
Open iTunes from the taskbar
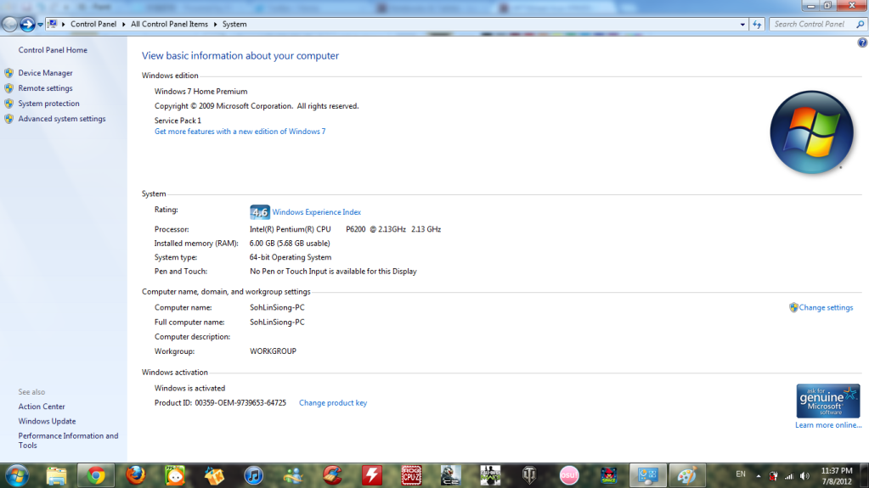[253, 475]
